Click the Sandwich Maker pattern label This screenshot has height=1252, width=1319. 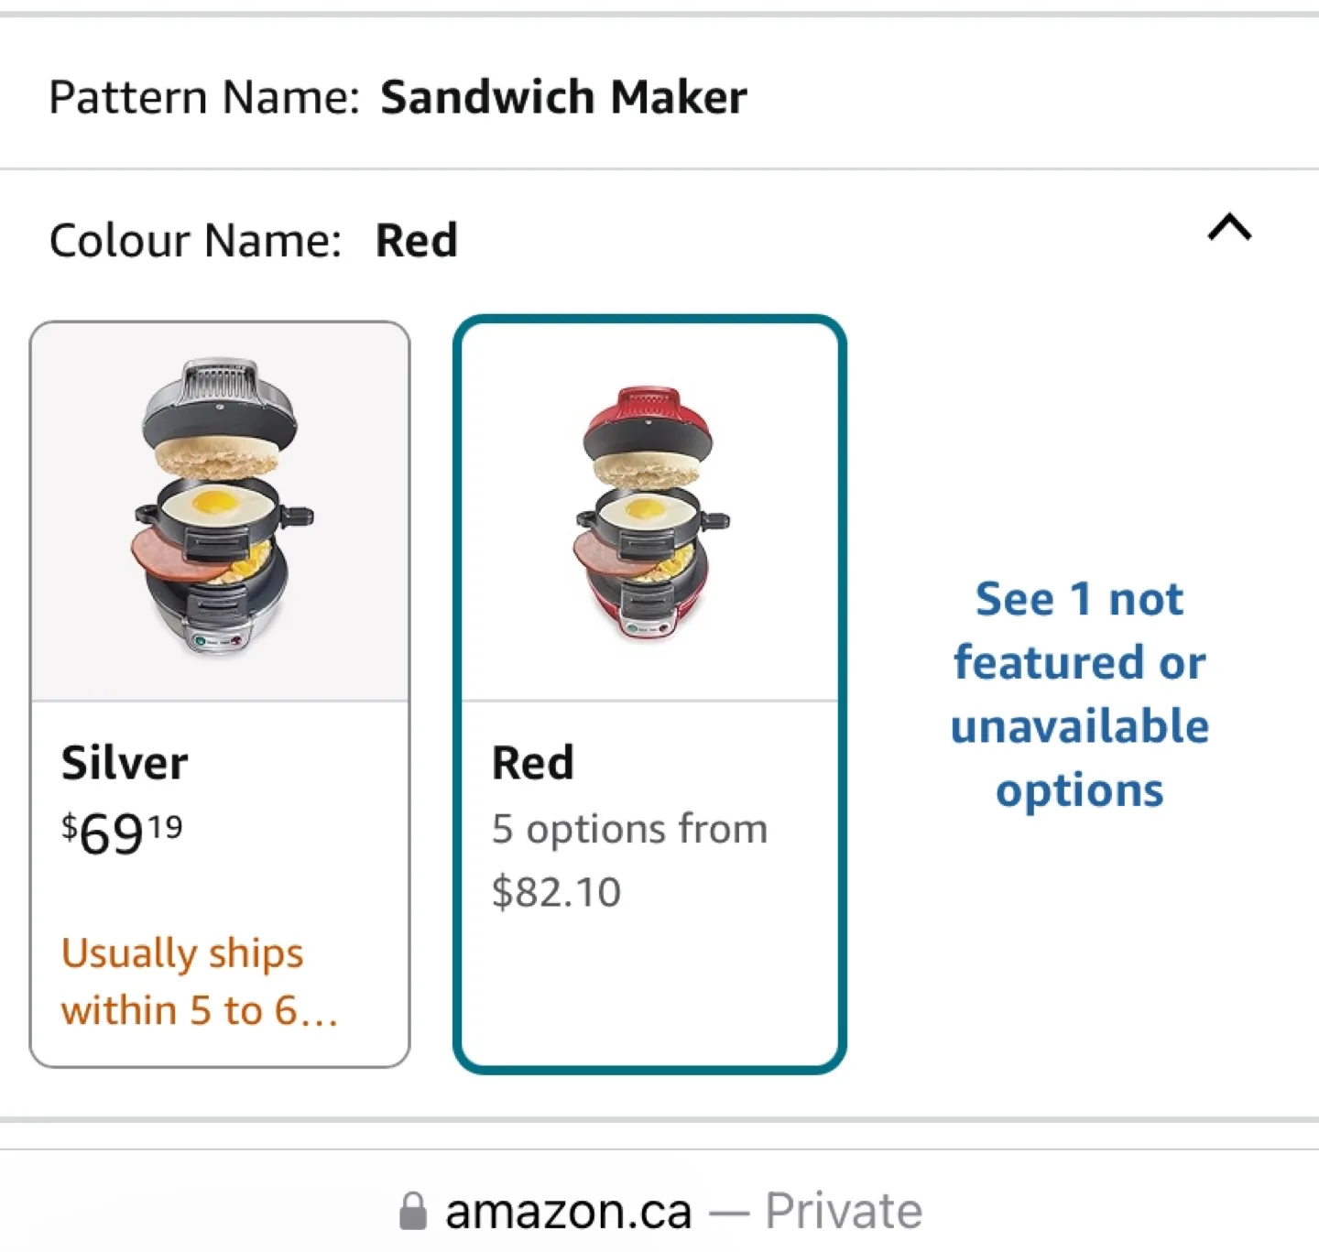click(564, 94)
